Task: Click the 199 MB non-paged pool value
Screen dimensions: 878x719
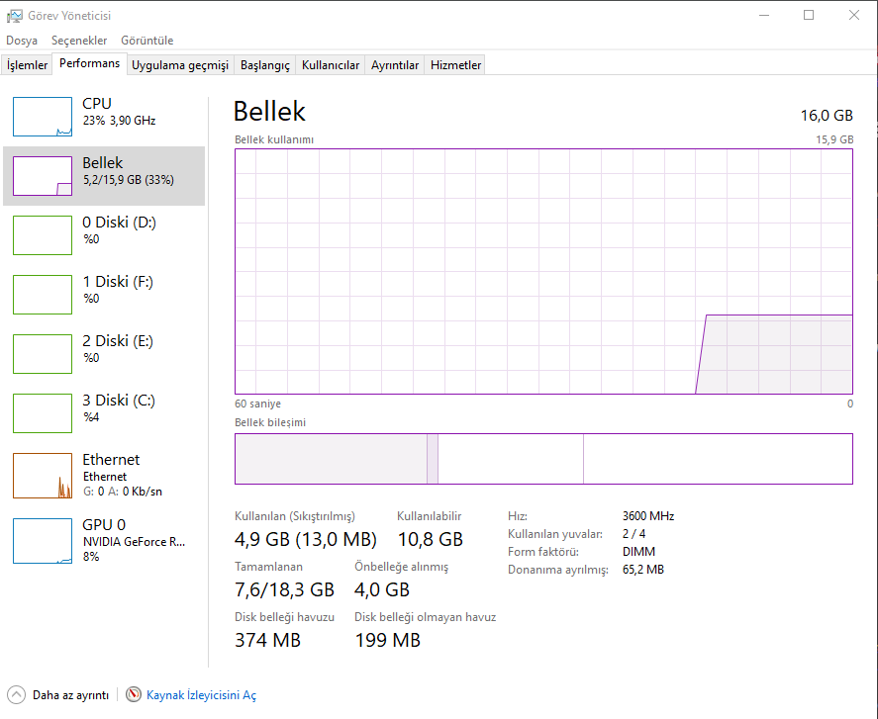Action: pyautogui.click(x=387, y=640)
